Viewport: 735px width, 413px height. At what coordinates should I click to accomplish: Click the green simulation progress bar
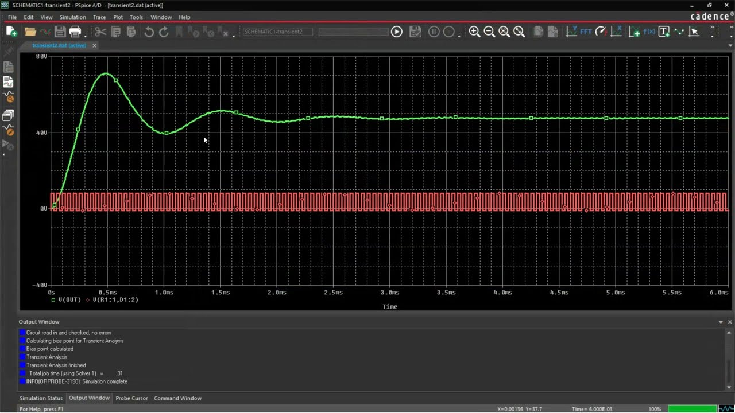(x=692, y=409)
